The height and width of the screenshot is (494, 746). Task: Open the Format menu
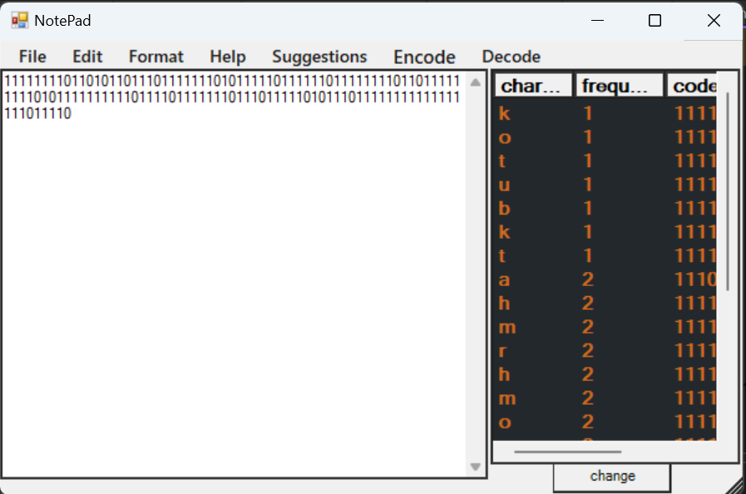pos(156,57)
